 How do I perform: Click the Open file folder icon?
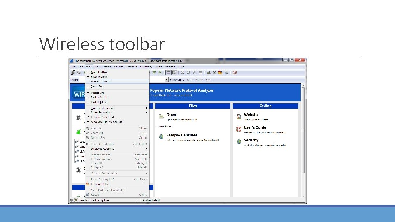[x=161, y=116]
